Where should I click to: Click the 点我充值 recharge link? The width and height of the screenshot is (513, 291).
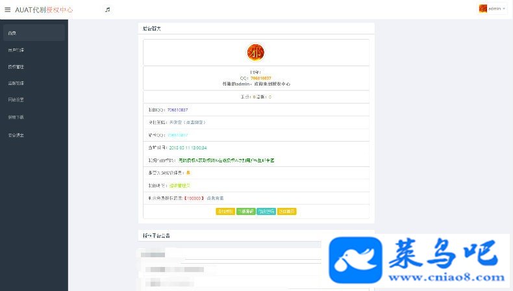[x=216, y=198]
